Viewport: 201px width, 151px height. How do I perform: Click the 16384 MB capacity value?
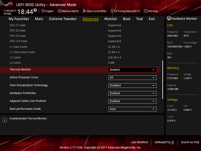point(173,89)
